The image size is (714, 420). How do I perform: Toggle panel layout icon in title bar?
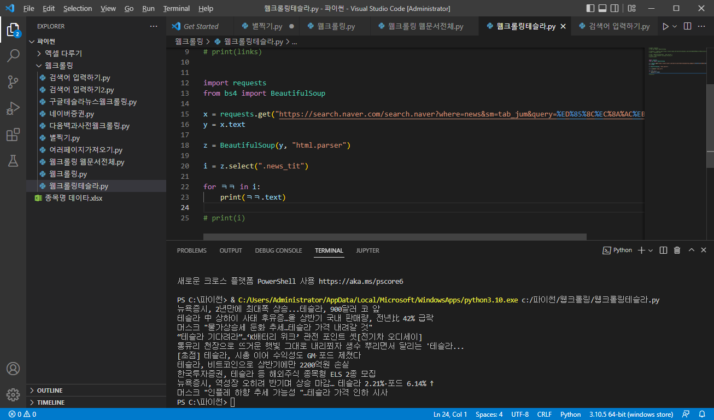(x=603, y=8)
